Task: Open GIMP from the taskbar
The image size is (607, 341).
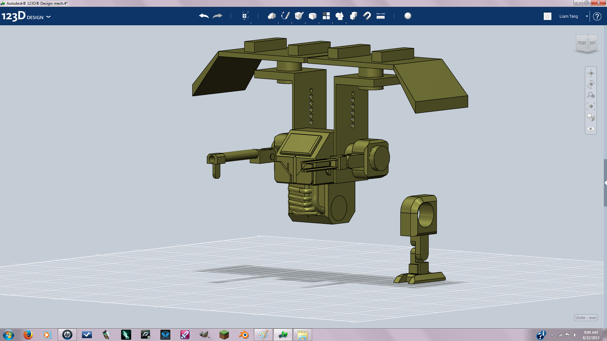Action: (205, 335)
